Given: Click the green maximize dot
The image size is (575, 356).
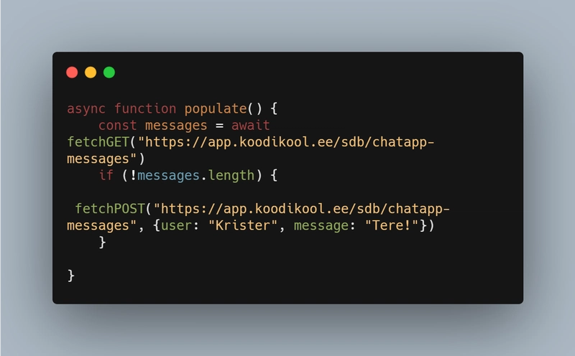Looking at the screenshot, I should point(109,72).
